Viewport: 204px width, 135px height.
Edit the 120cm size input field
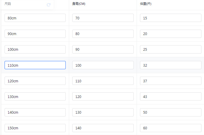35,81
